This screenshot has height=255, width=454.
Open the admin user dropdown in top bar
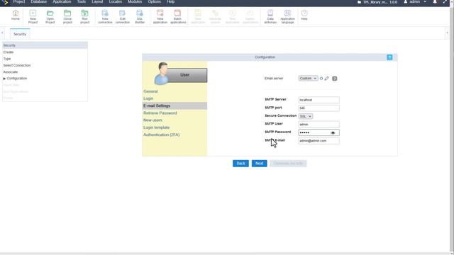coord(415,1)
